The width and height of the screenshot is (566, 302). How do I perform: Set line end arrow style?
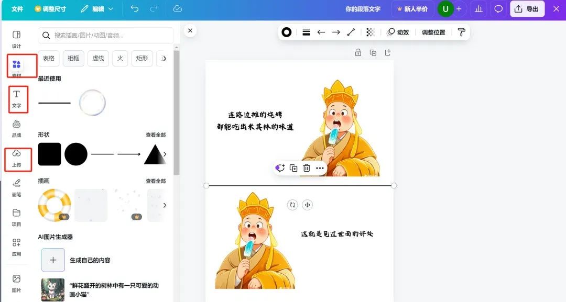click(336, 32)
